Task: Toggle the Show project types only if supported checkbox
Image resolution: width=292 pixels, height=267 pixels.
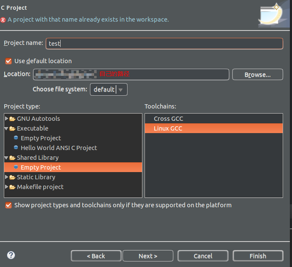Action: click(8, 205)
